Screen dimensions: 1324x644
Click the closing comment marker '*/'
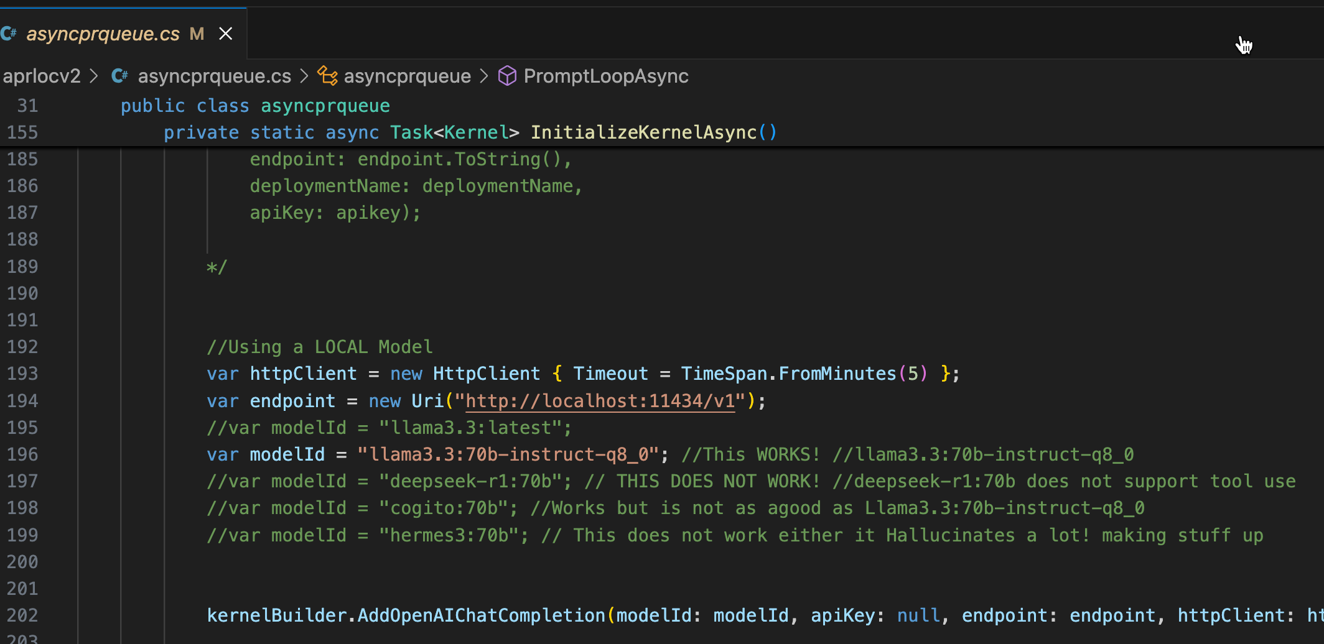click(x=217, y=267)
